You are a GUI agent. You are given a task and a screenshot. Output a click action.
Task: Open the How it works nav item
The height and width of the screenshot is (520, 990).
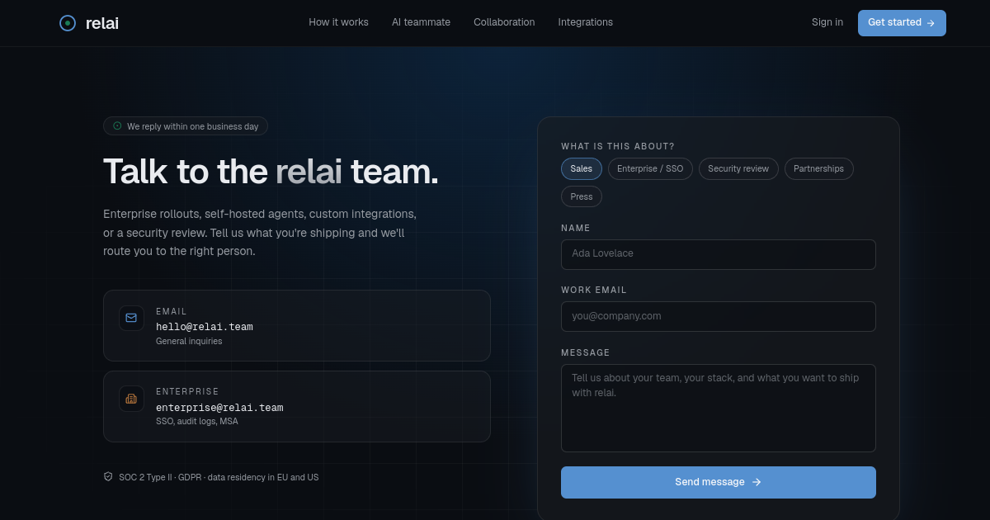(338, 22)
